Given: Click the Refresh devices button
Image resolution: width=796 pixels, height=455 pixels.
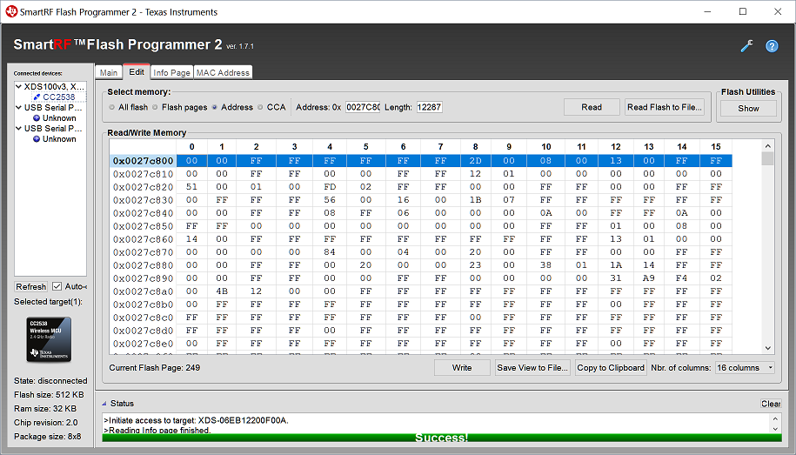Looking at the screenshot, I should [31, 286].
